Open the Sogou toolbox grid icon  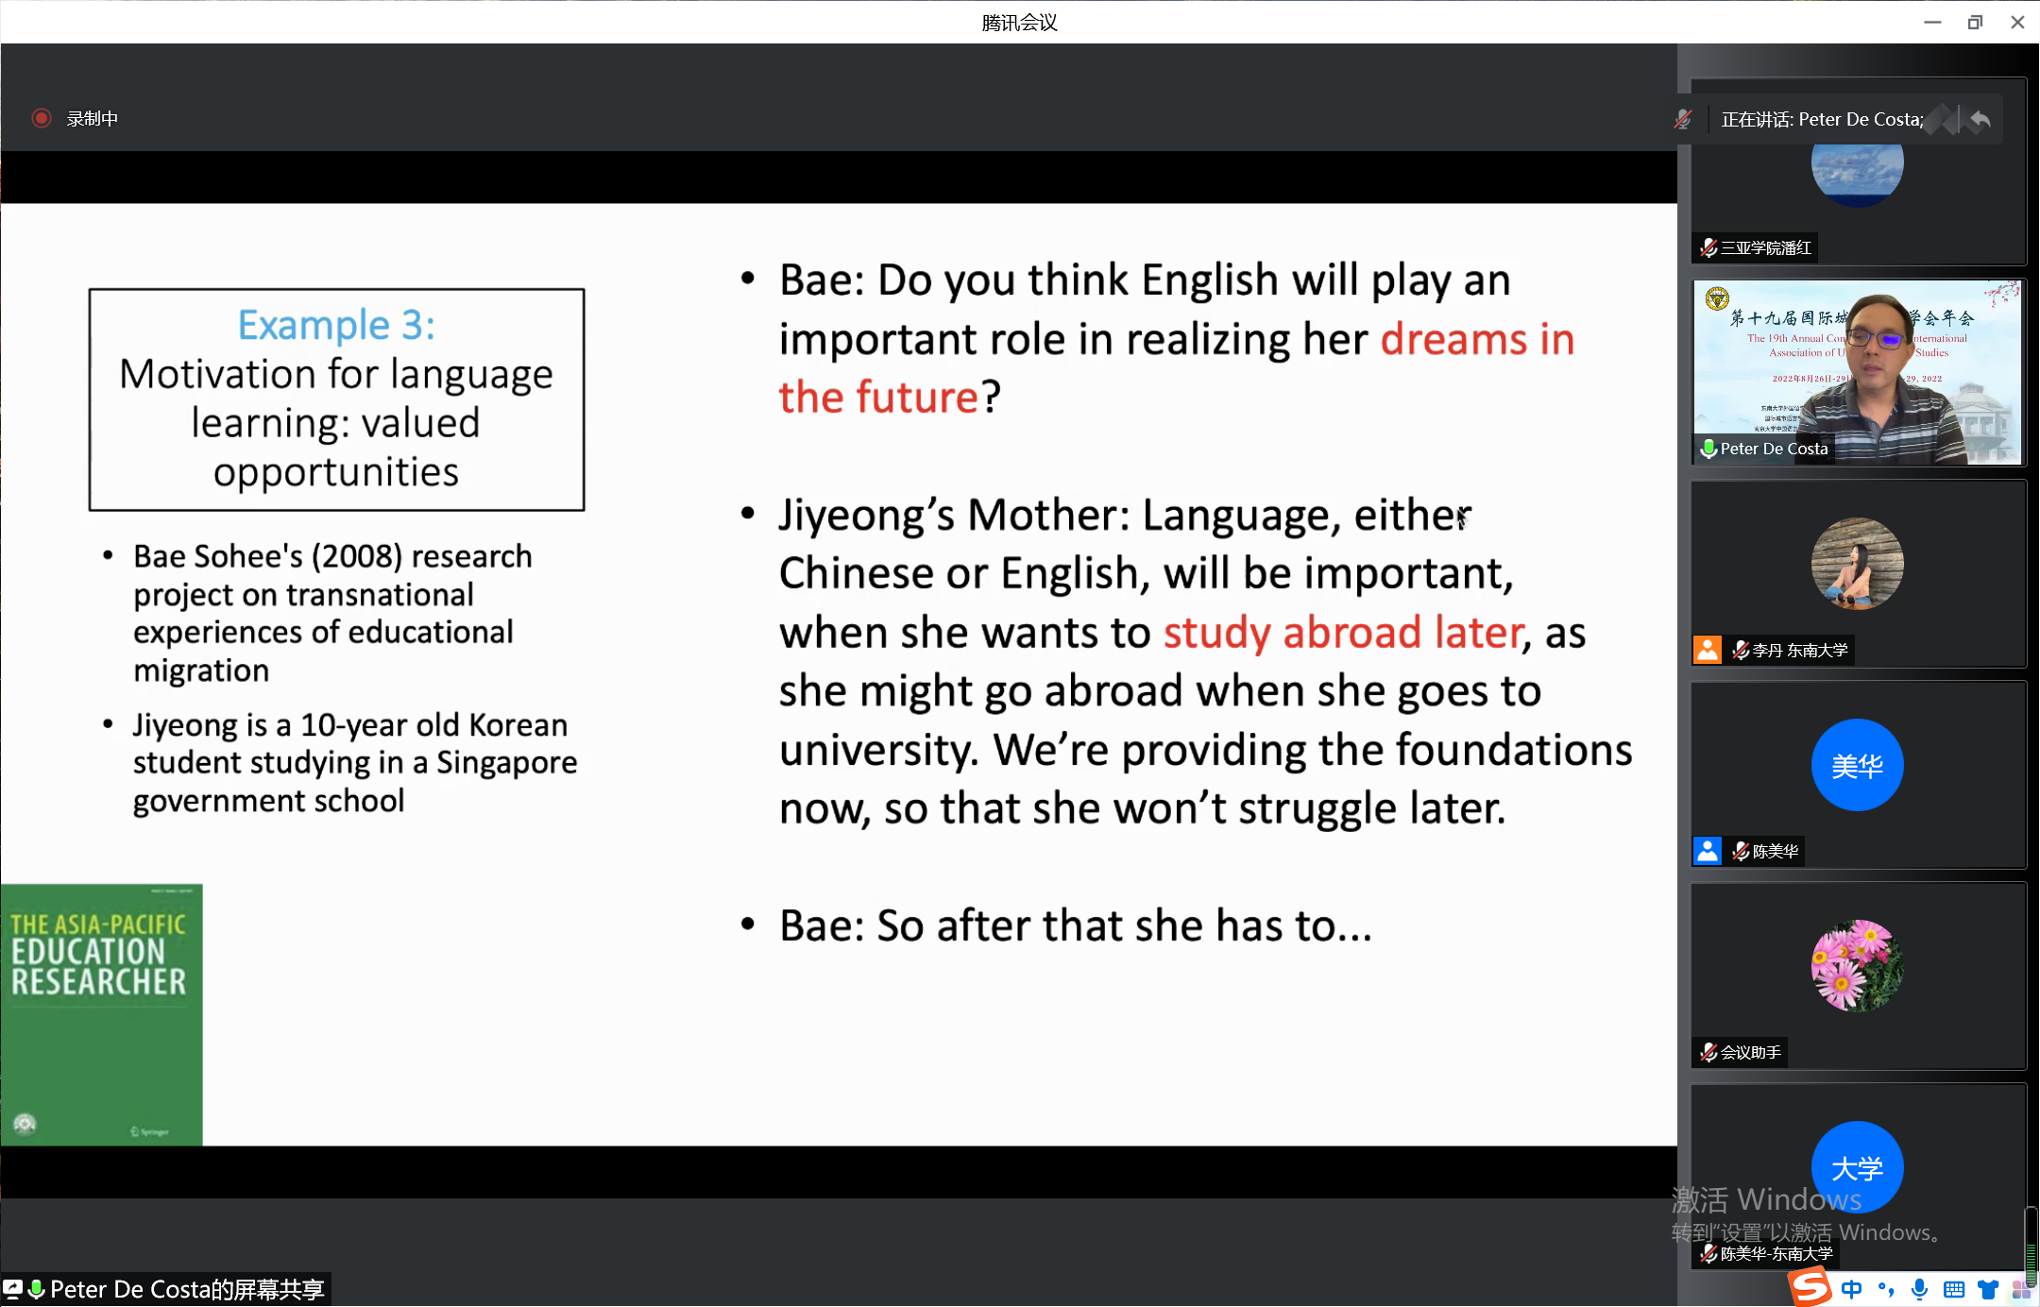[x=2022, y=1289]
